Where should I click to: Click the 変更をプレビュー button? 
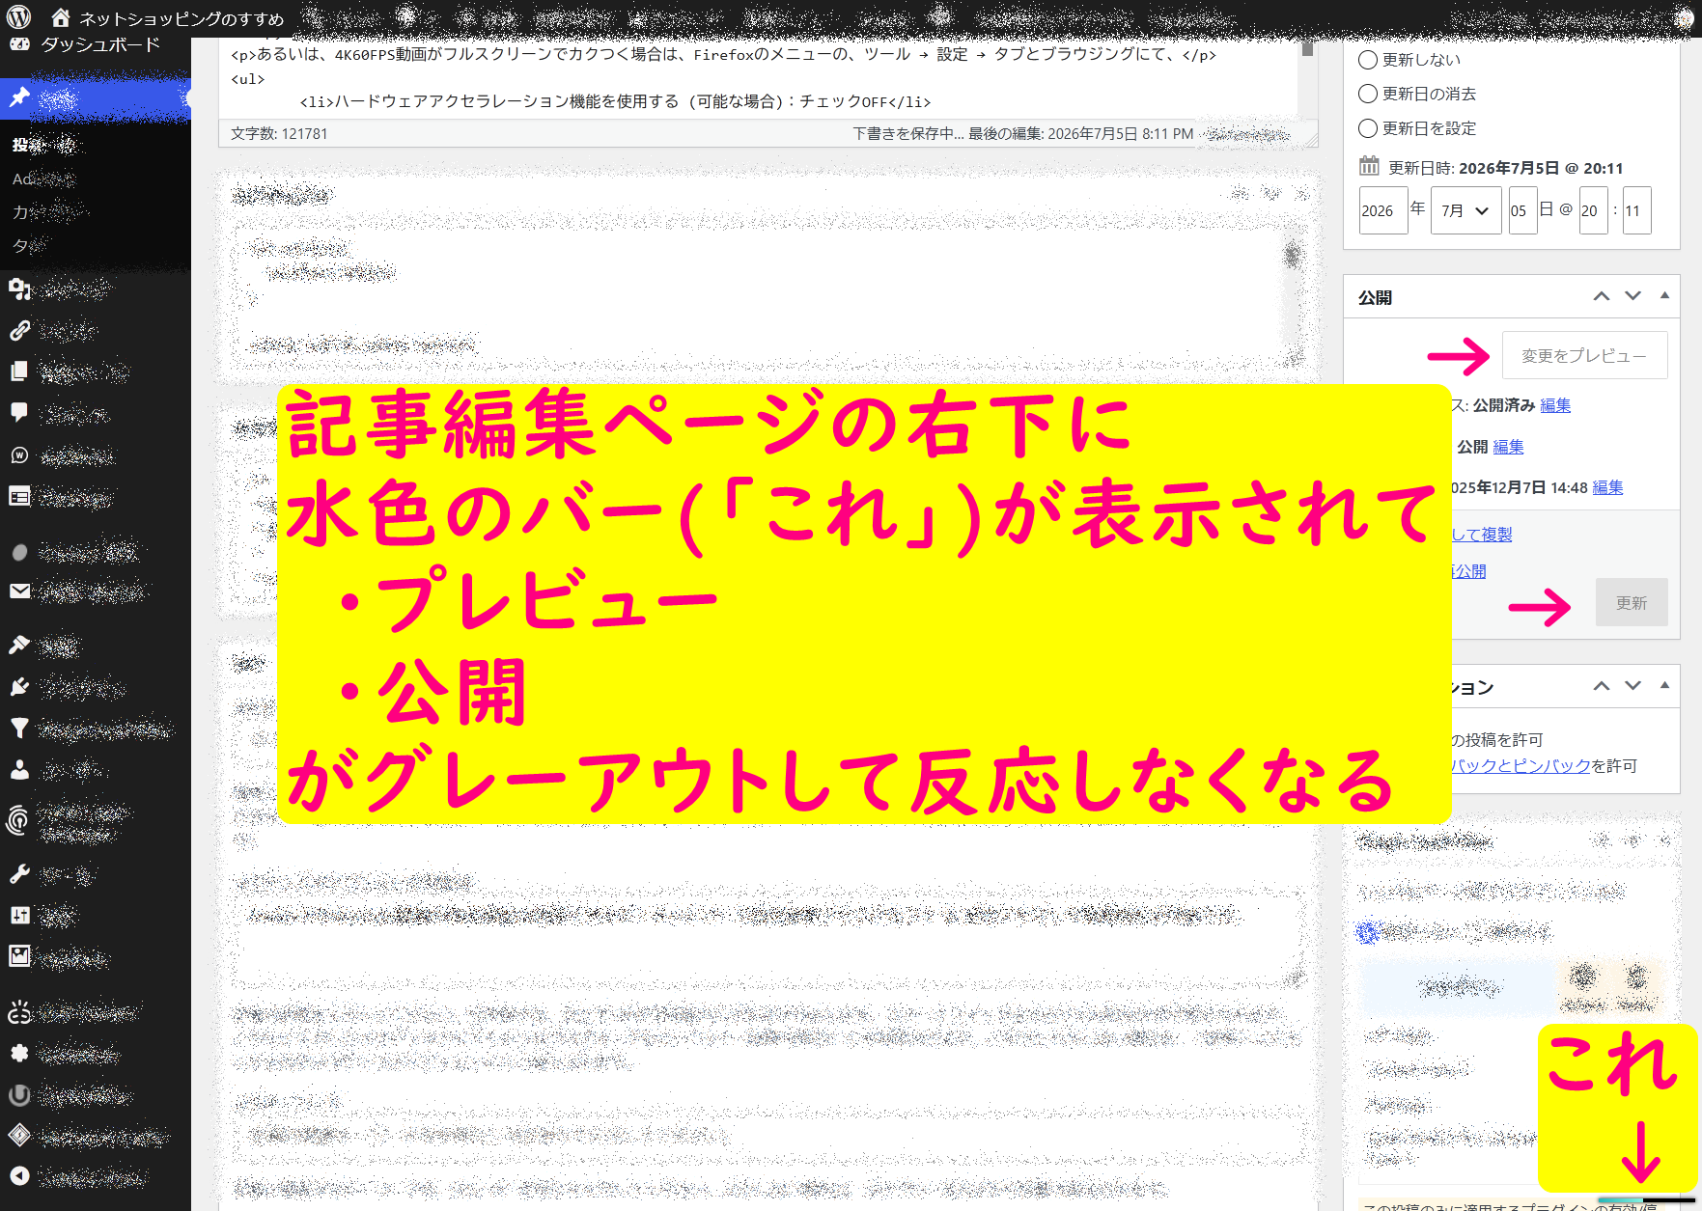coord(1584,355)
